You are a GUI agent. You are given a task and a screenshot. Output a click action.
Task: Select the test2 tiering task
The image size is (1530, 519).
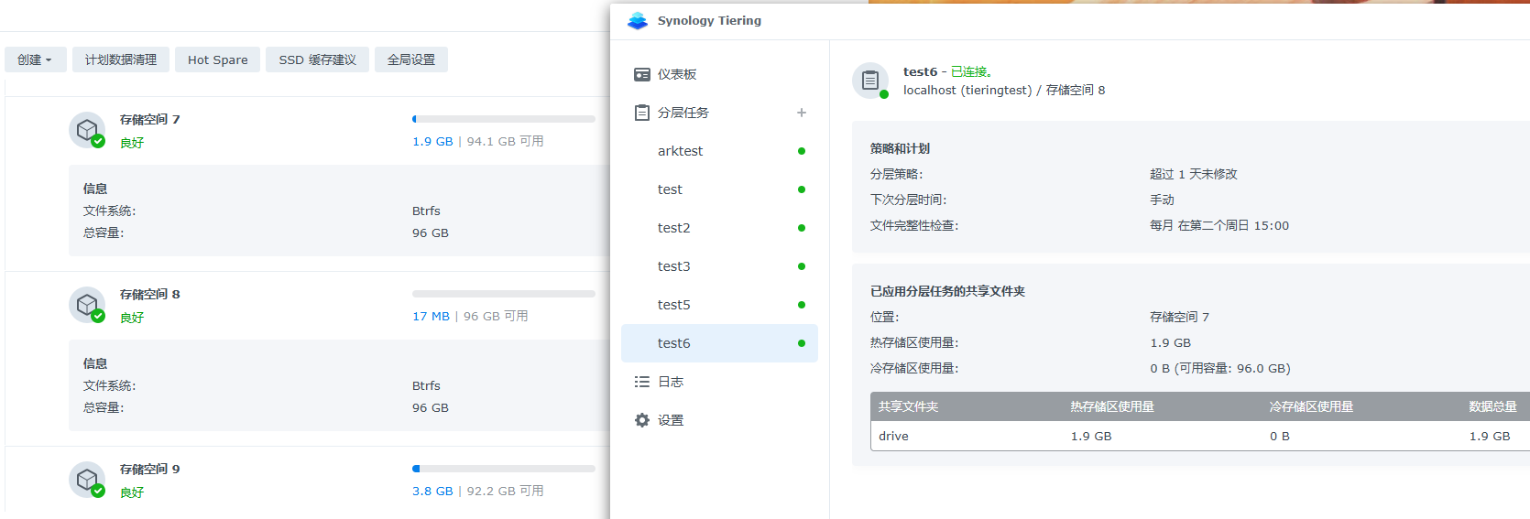click(x=673, y=228)
